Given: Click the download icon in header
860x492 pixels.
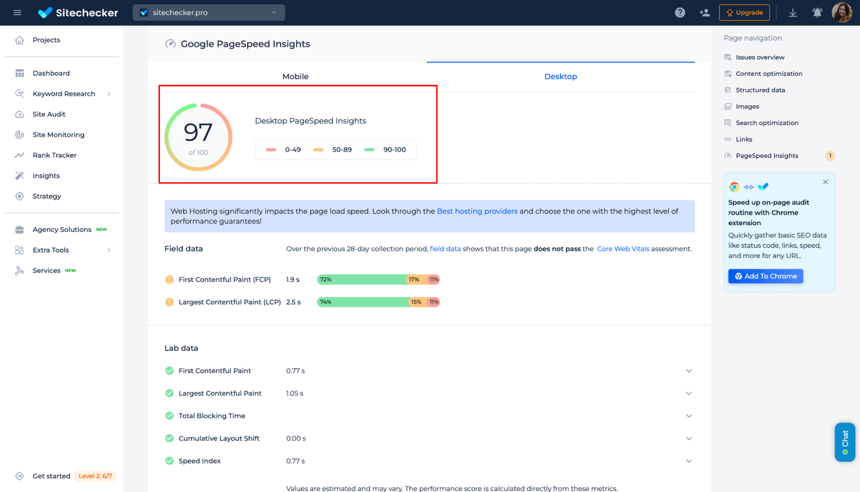Looking at the screenshot, I should [x=792, y=12].
